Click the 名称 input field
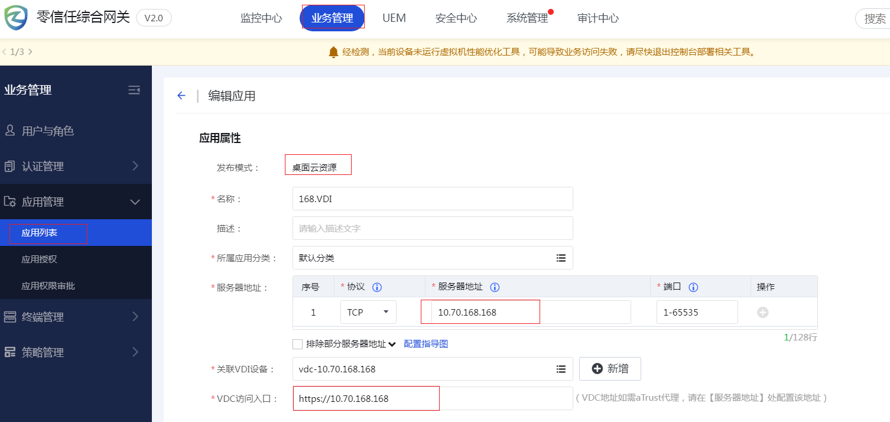Image resolution: width=890 pixels, height=422 pixels. (433, 199)
